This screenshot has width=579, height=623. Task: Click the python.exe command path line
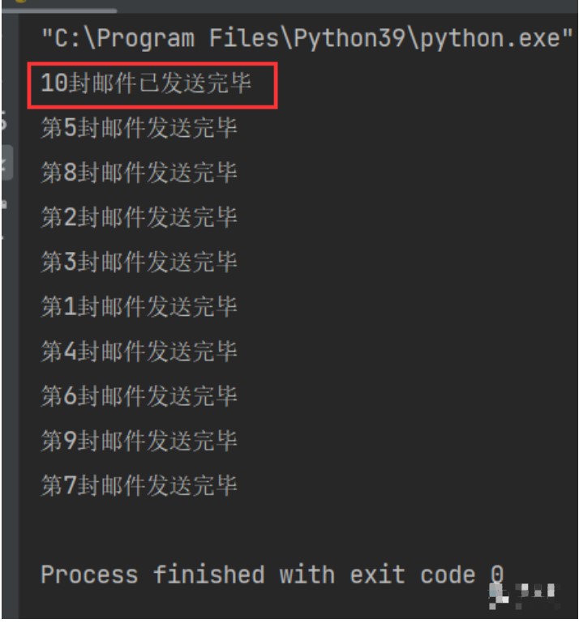pos(301,38)
